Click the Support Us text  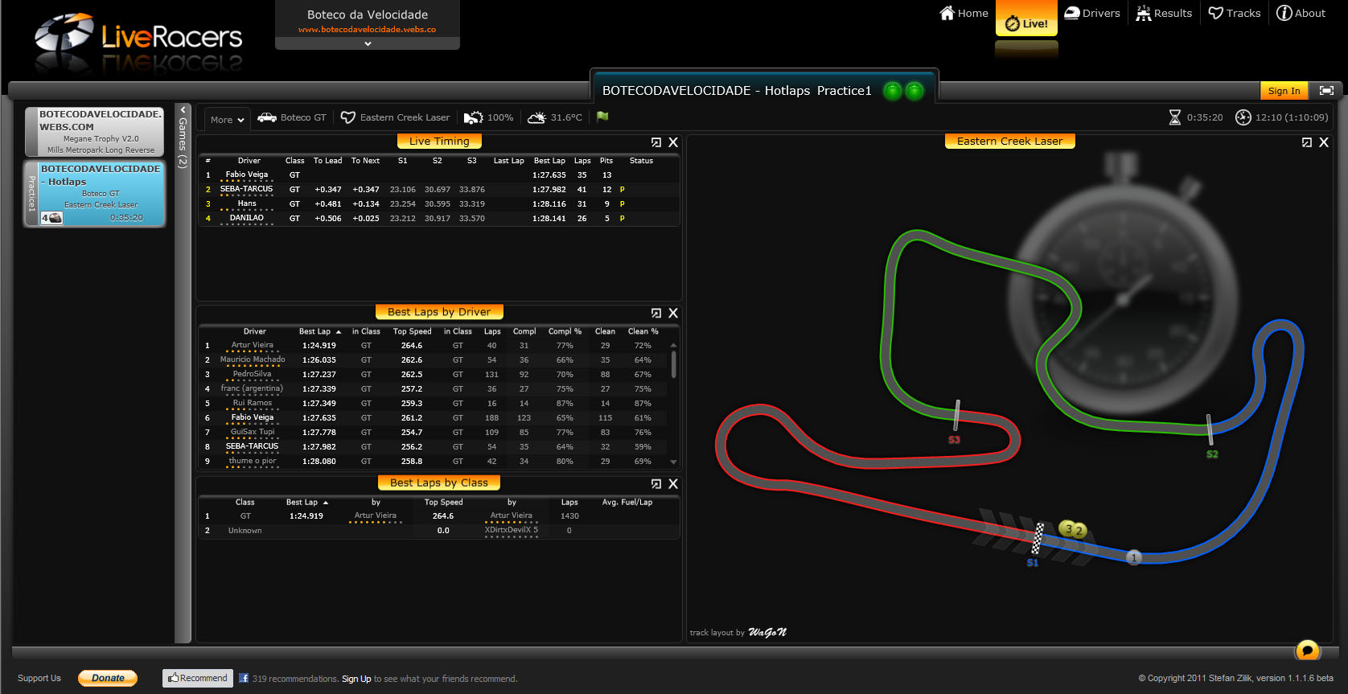coord(39,678)
